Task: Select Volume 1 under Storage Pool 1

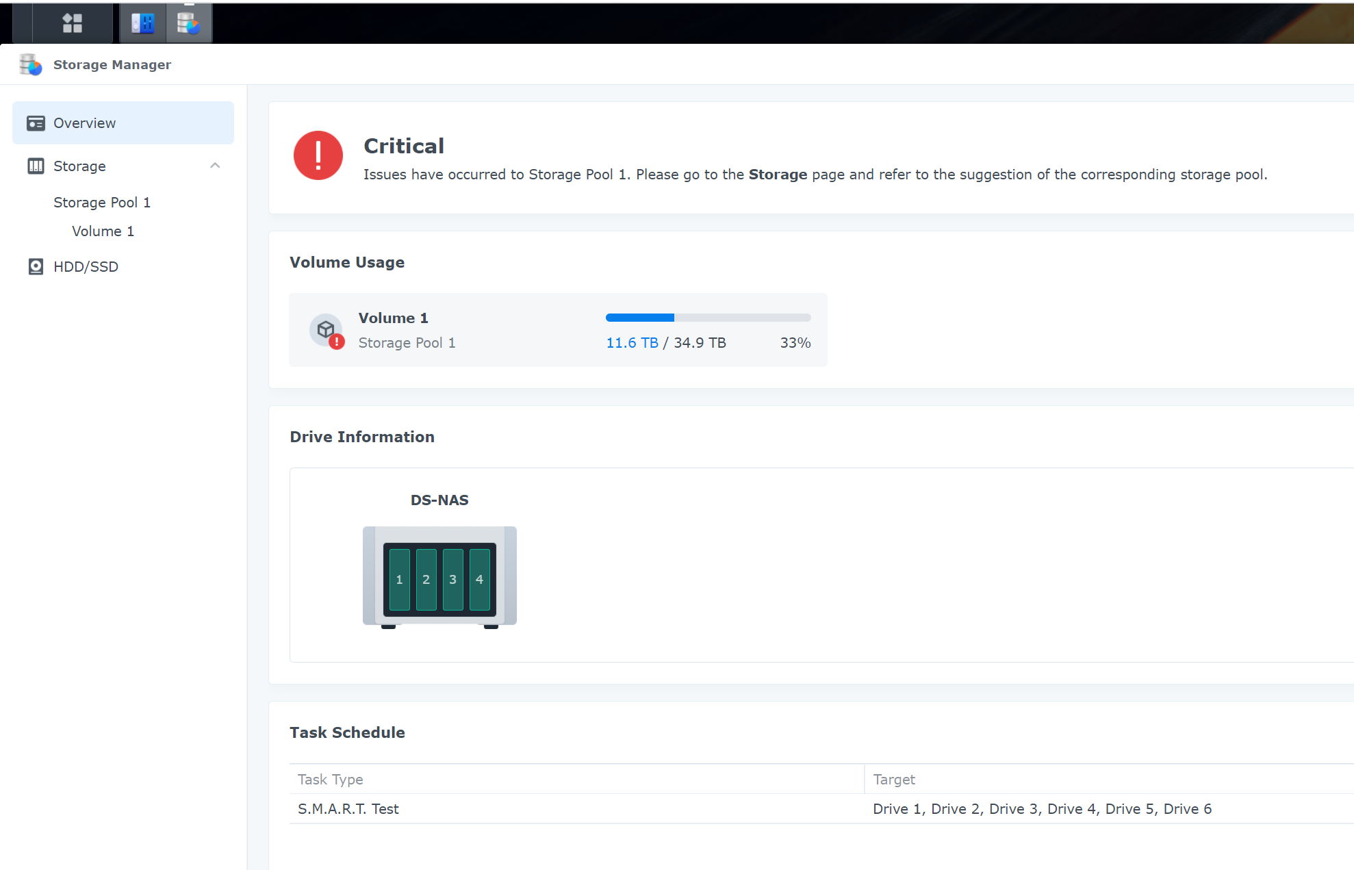Action: (x=103, y=231)
